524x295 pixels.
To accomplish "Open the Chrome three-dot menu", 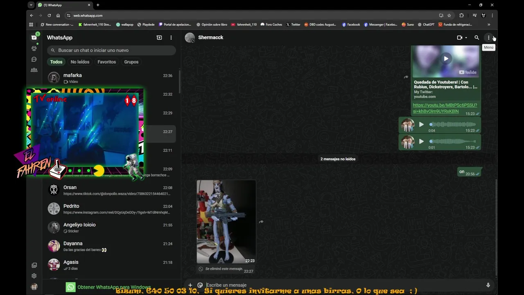I will coord(492,16).
